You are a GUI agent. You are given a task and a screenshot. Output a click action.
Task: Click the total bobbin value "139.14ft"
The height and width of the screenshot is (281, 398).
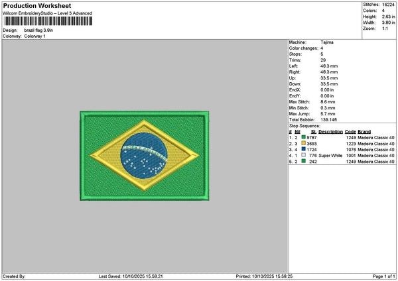click(x=329, y=120)
